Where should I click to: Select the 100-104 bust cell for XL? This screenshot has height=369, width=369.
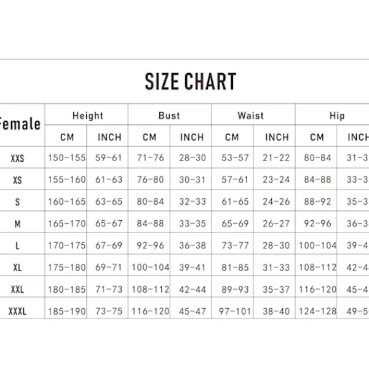pyautogui.click(x=149, y=268)
